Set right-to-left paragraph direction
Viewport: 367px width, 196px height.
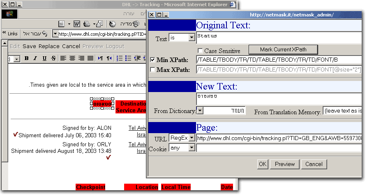click(x=109, y=58)
